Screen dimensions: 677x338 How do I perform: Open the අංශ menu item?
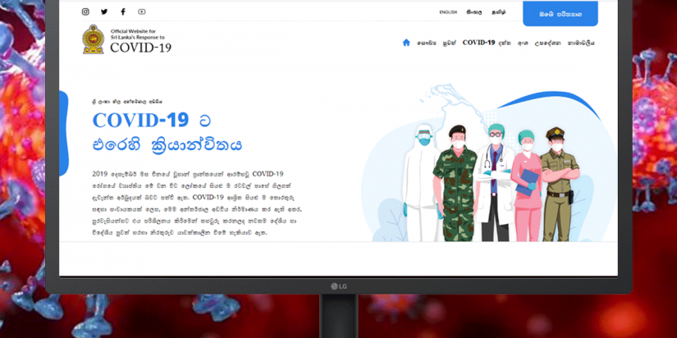pyautogui.click(x=522, y=43)
